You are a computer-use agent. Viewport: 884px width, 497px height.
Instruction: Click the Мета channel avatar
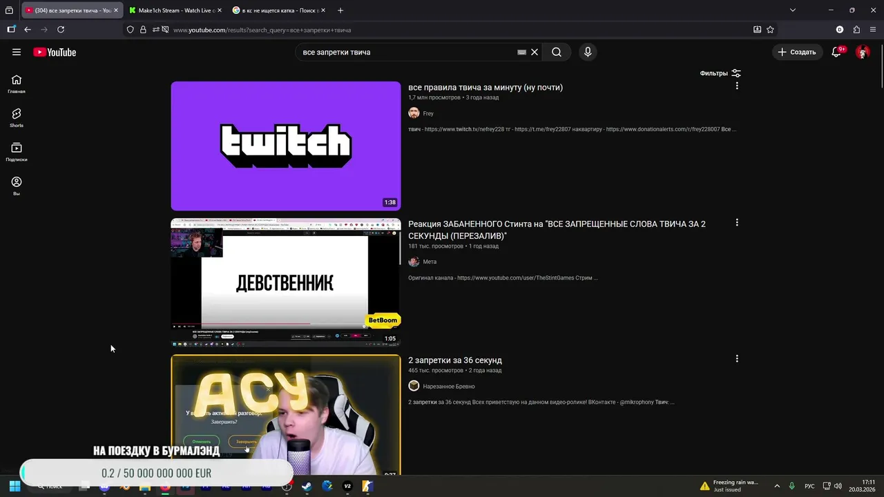tap(414, 262)
